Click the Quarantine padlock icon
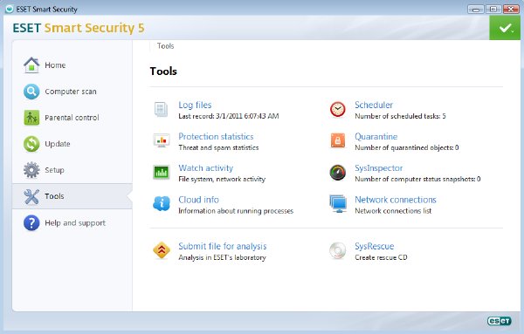This screenshot has width=524, height=334. (337, 140)
